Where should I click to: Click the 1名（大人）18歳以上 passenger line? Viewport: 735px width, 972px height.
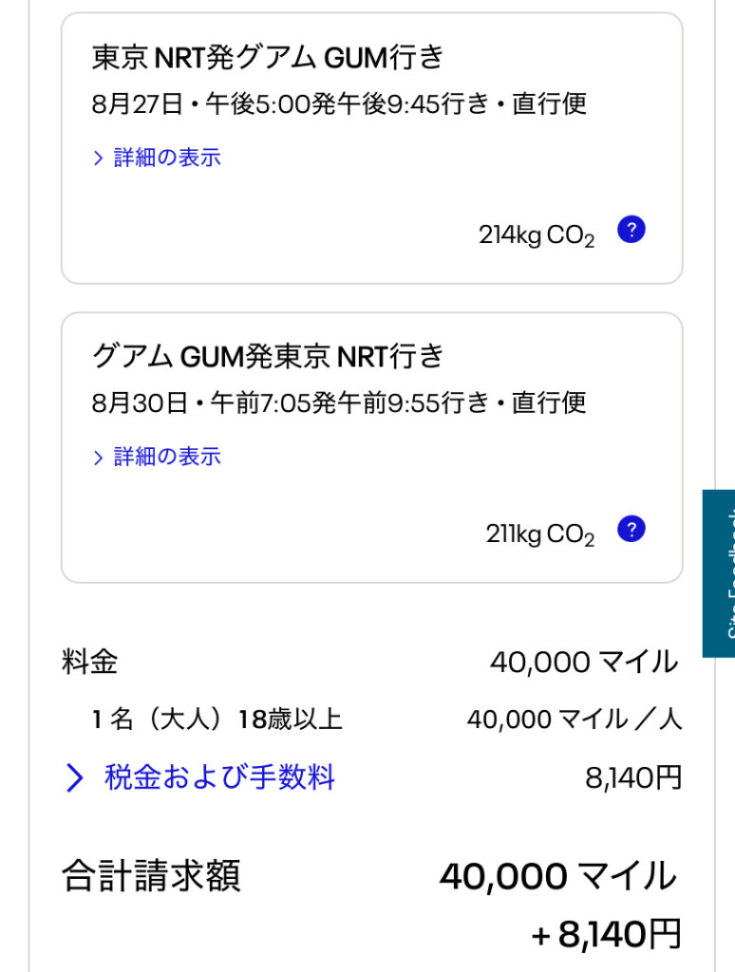point(217,720)
